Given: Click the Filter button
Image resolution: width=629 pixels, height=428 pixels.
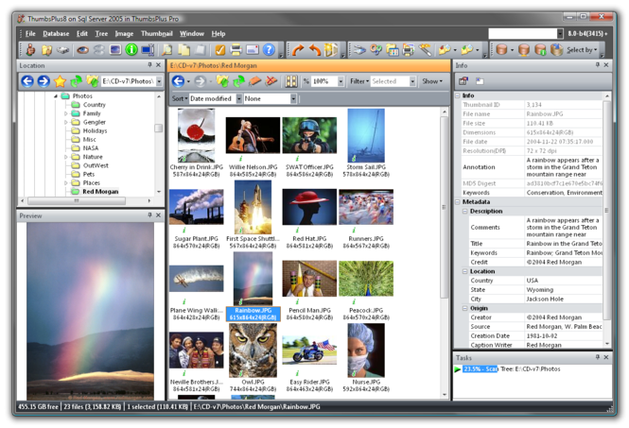Looking at the screenshot, I should click(358, 81).
